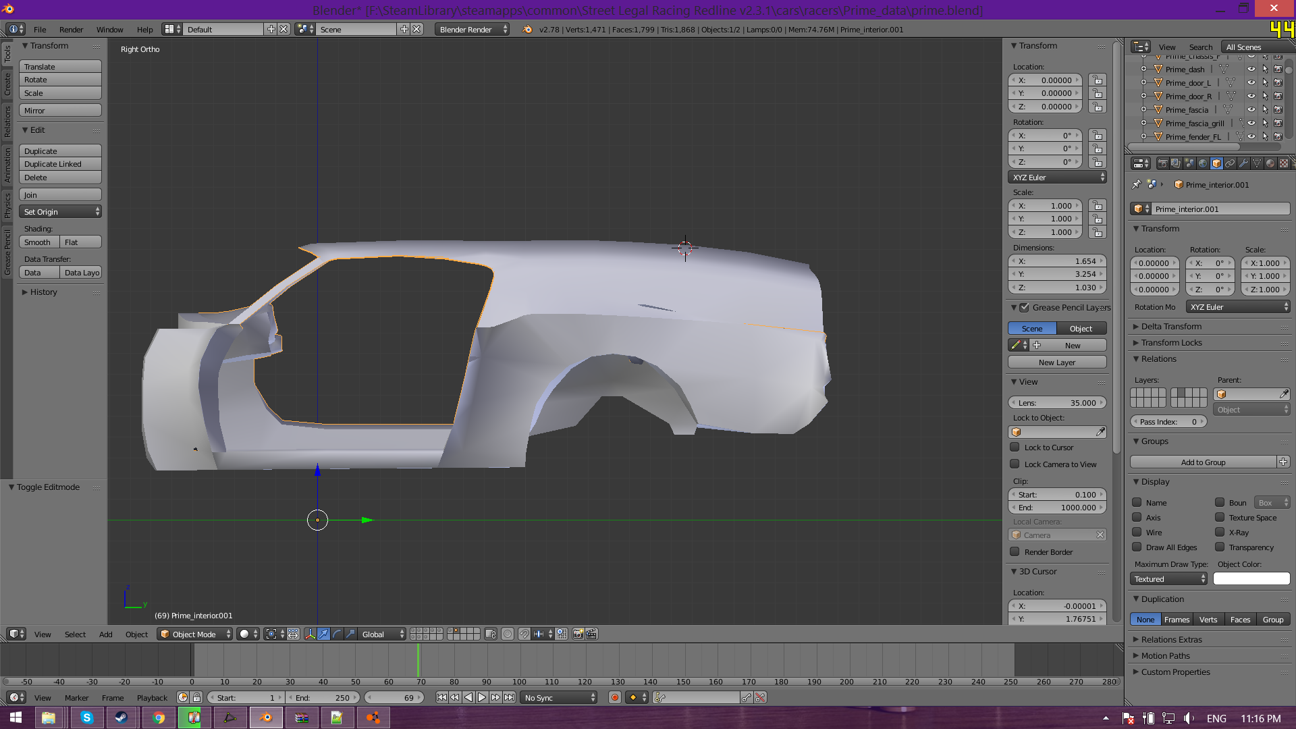Open the World properties tab globe icon
The width and height of the screenshot is (1296, 729).
point(1203,163)
